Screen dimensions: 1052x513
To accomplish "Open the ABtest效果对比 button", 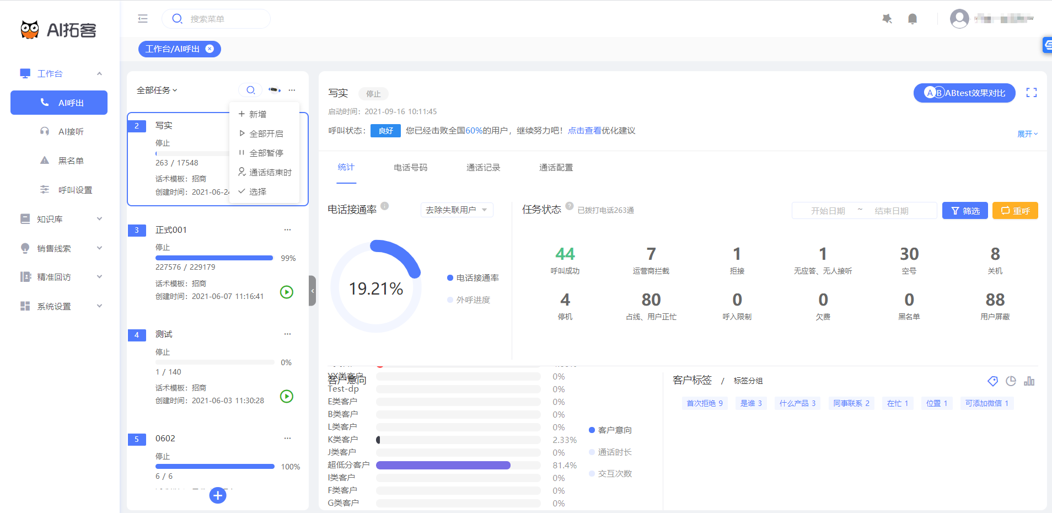I will tap(964, 93).
